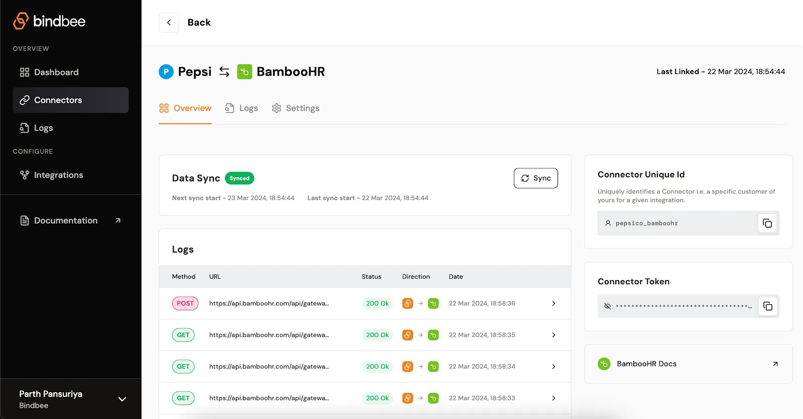803x419 pixels.
Task: Click the date 22 Mar 2024, 18:58:36
Action: [x=482, y=303]
